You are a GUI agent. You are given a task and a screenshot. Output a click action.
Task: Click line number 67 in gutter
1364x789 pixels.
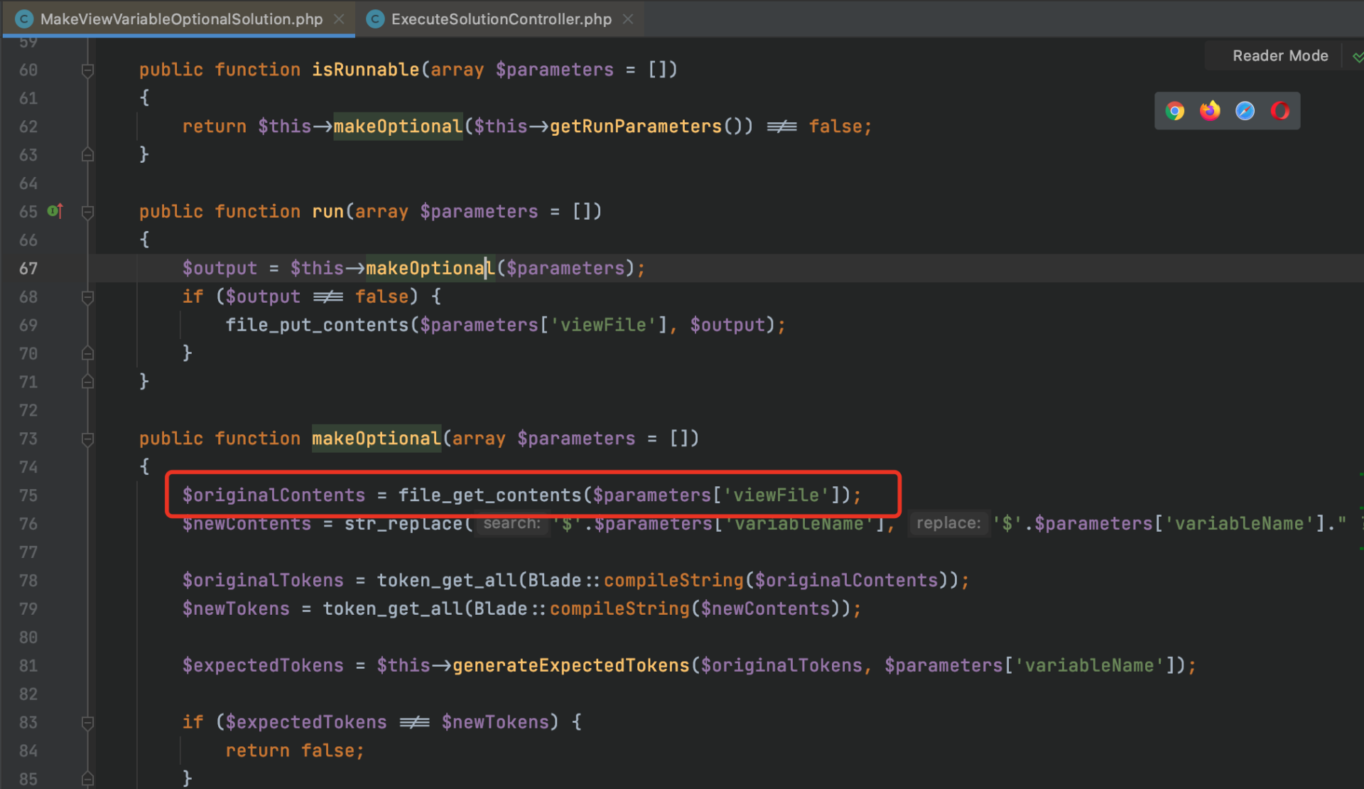[x=28, y=269]
